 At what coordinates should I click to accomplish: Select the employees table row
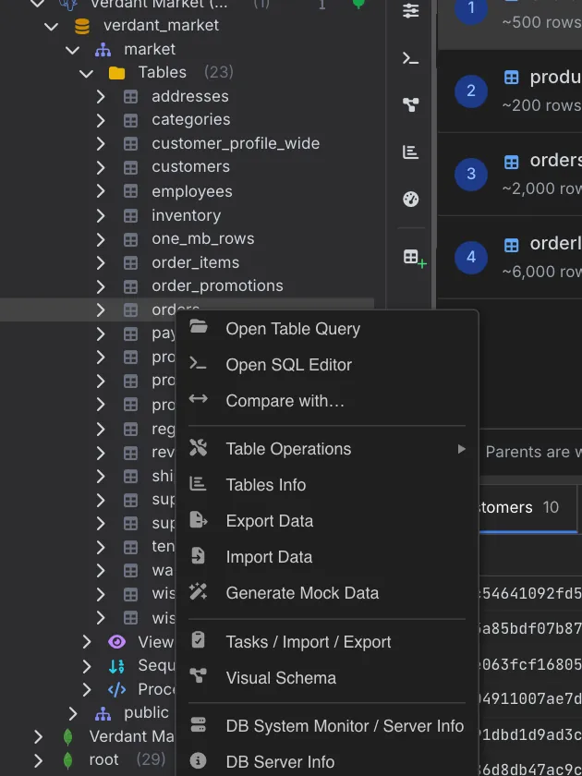(187, 191)
